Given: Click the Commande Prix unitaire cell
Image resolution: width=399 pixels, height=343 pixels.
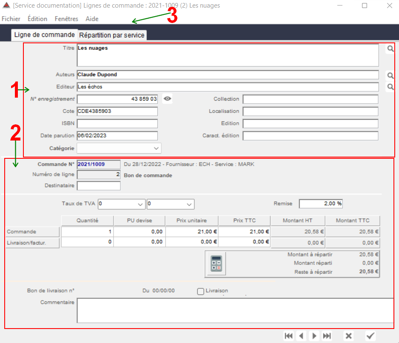Looking at the screenshot, I should point(192,231).
